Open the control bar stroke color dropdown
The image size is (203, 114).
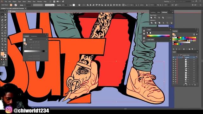pyautogui.click(x=18, y=5)
